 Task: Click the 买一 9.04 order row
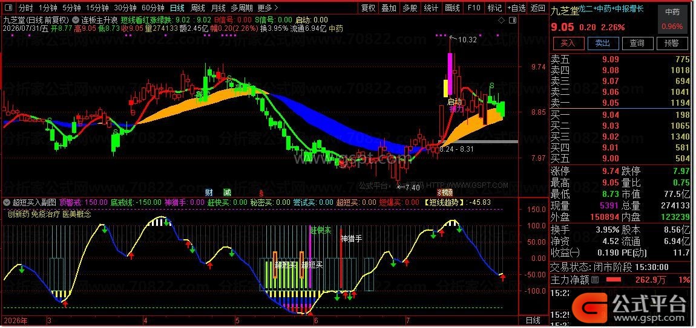pyautogui.click(x=622, y=115)
